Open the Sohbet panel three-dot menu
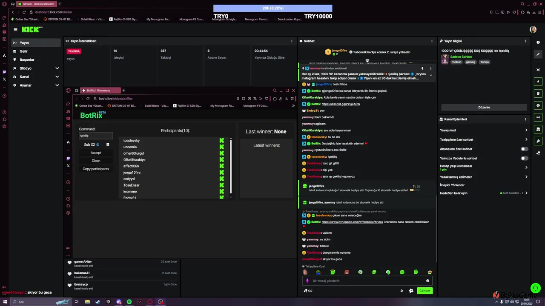Viewport: 545px width, 306px height. (x=432, y=41)
